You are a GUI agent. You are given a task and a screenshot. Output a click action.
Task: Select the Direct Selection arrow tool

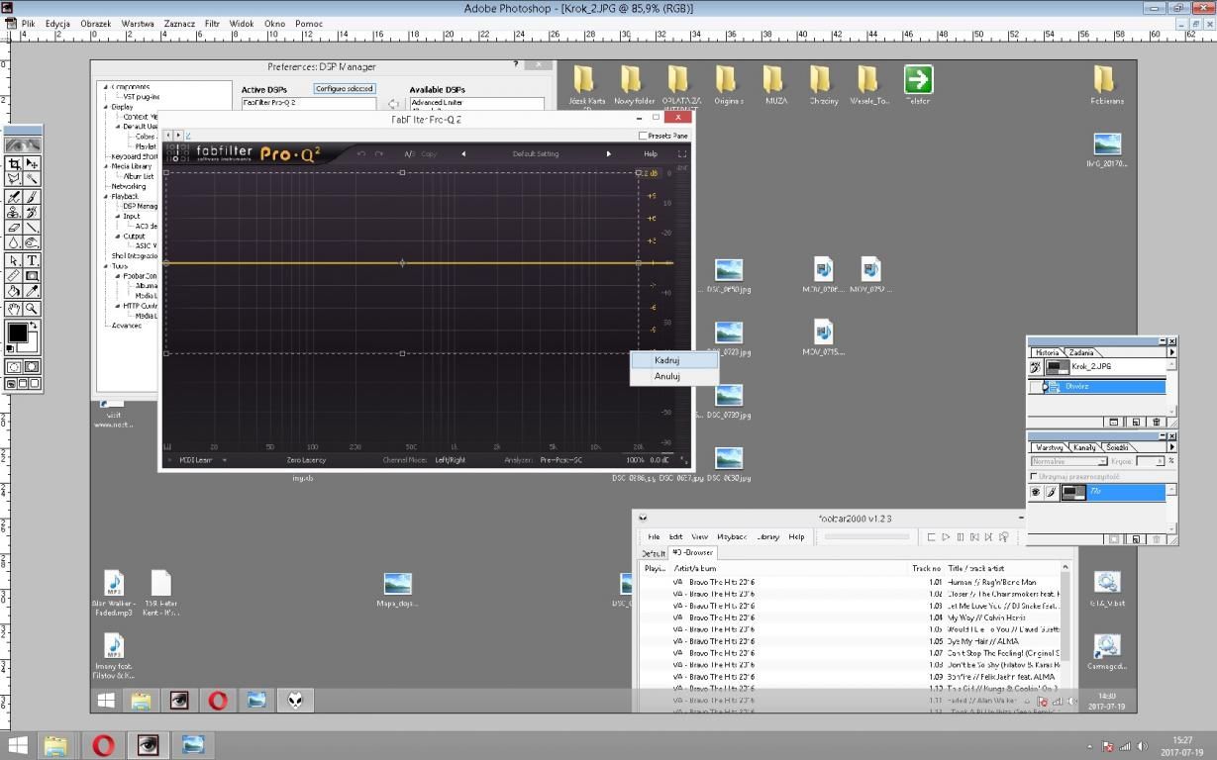pos(14,260)
